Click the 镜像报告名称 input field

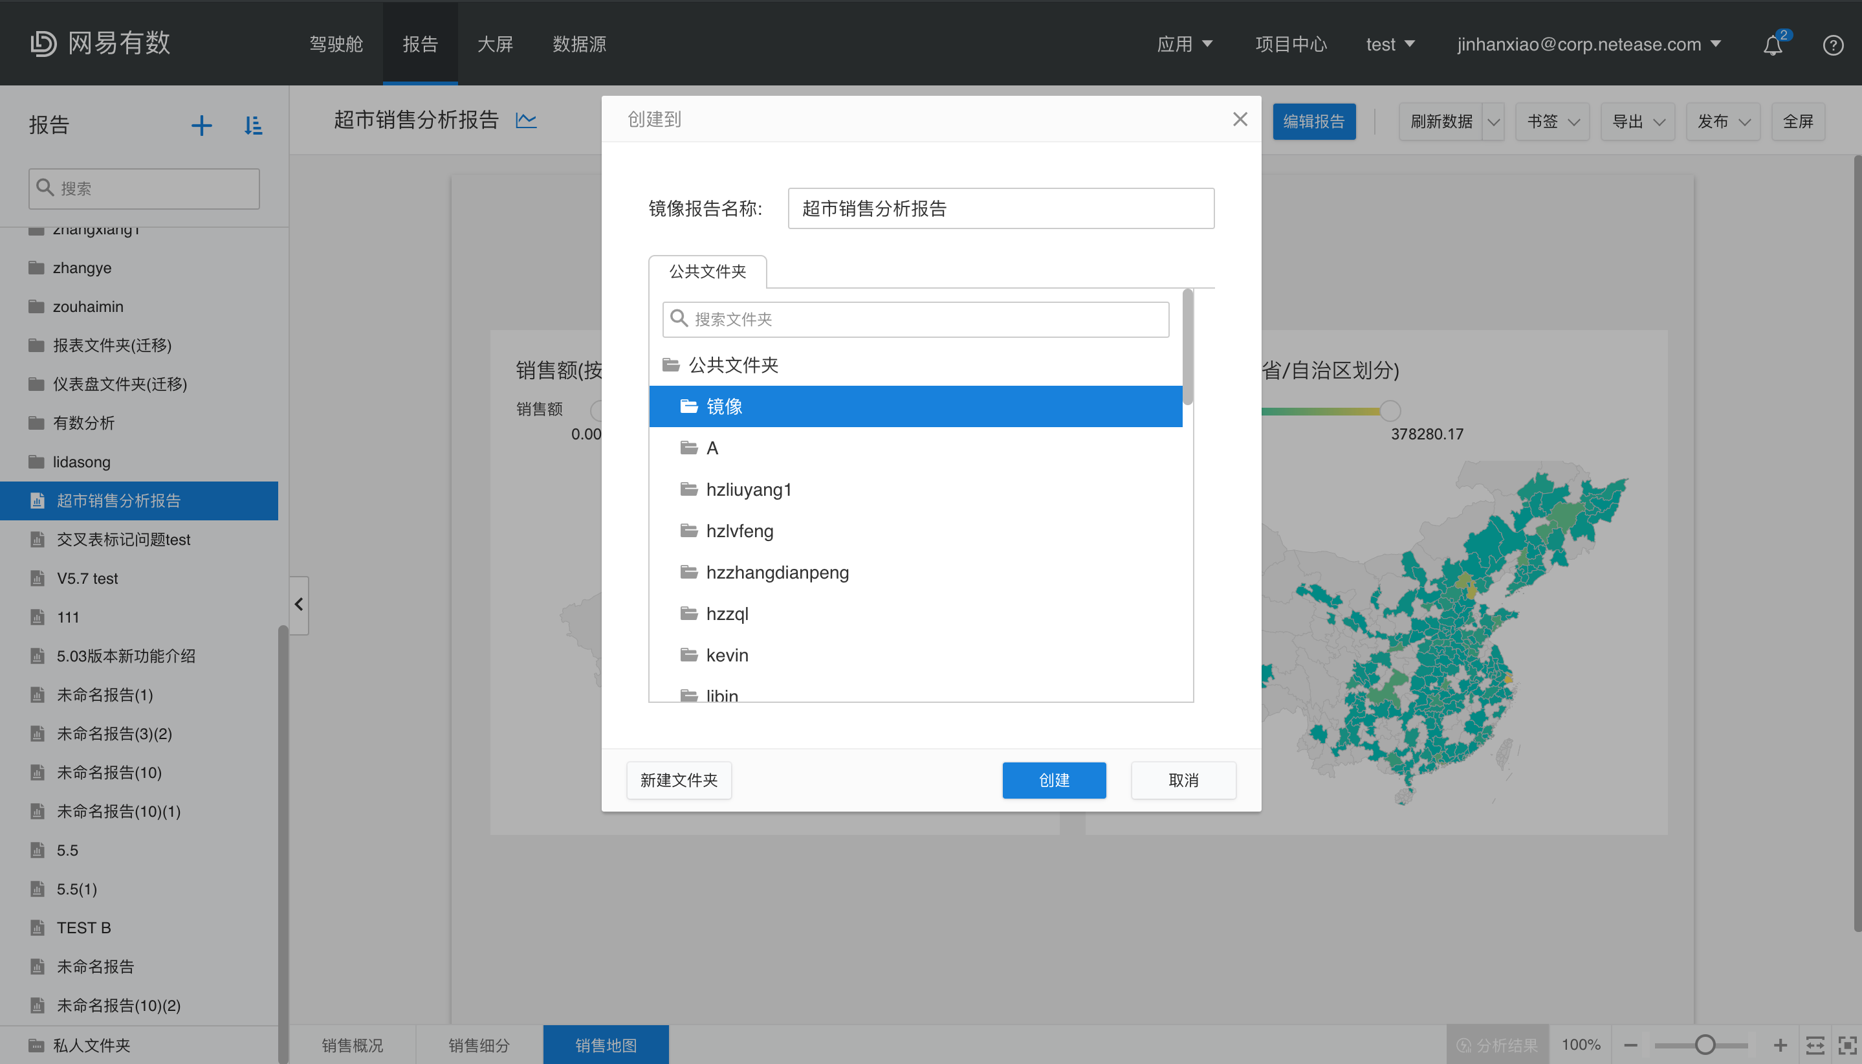[1001, 208]
